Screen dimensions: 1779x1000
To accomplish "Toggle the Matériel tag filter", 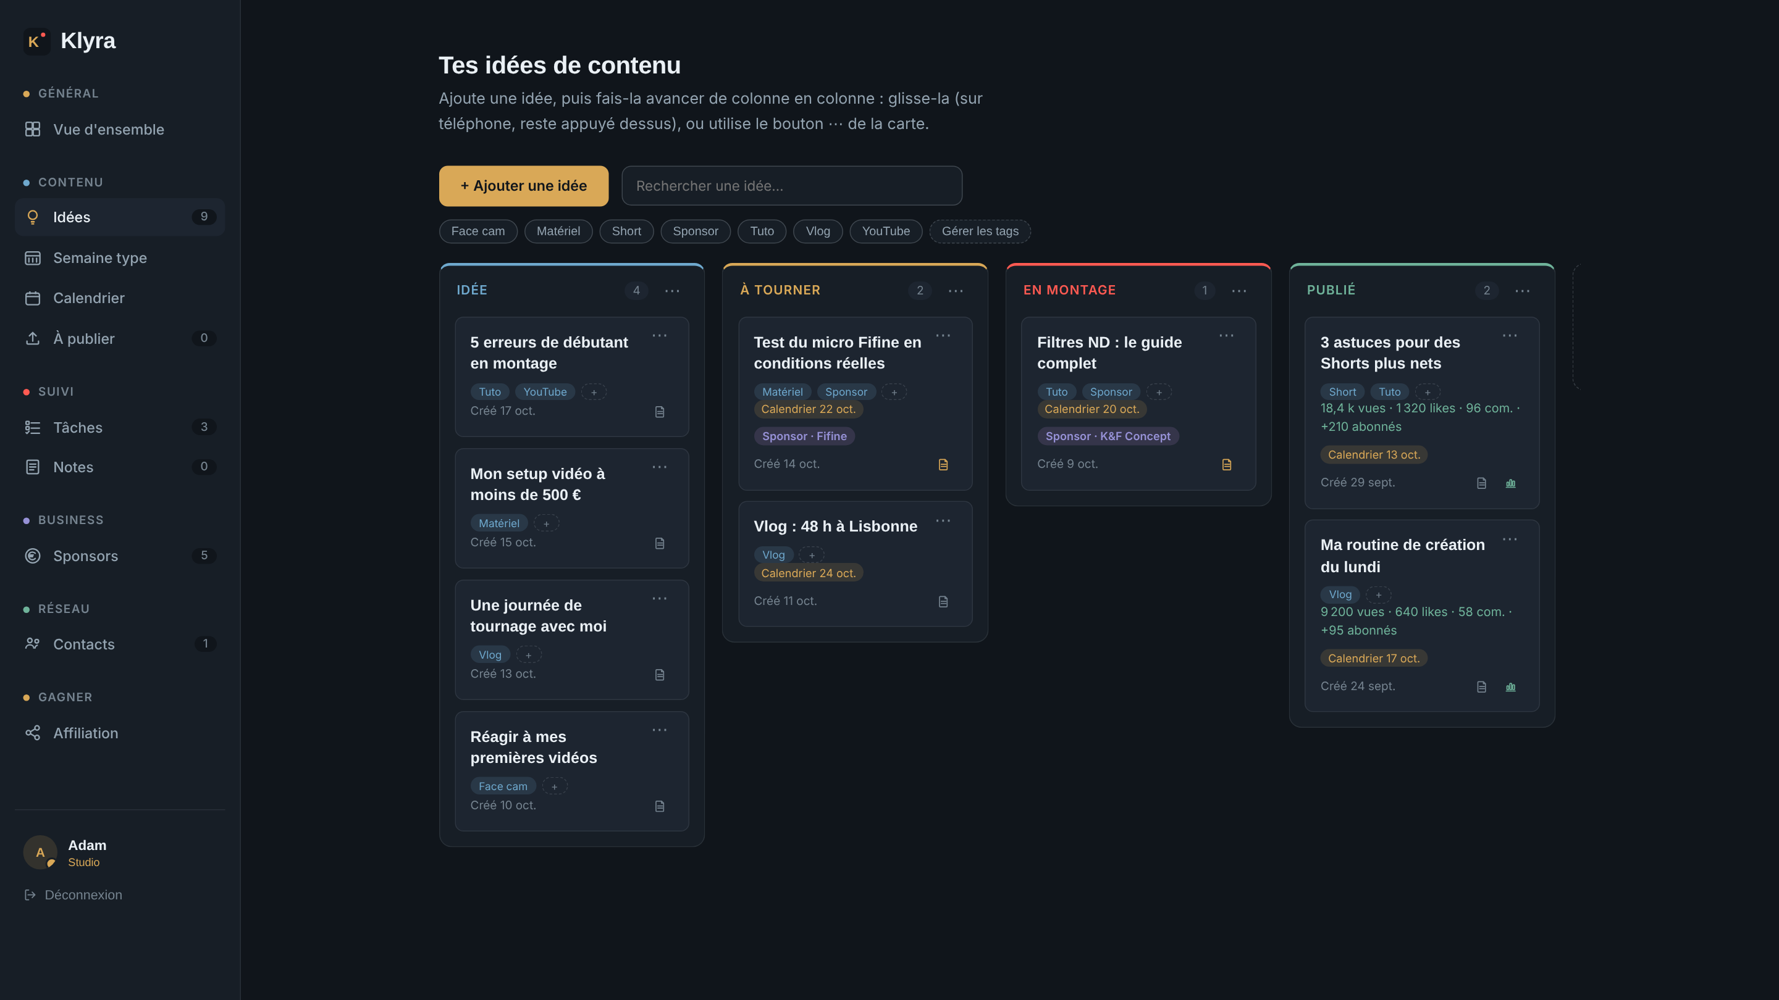I will [x=558, y=231].
